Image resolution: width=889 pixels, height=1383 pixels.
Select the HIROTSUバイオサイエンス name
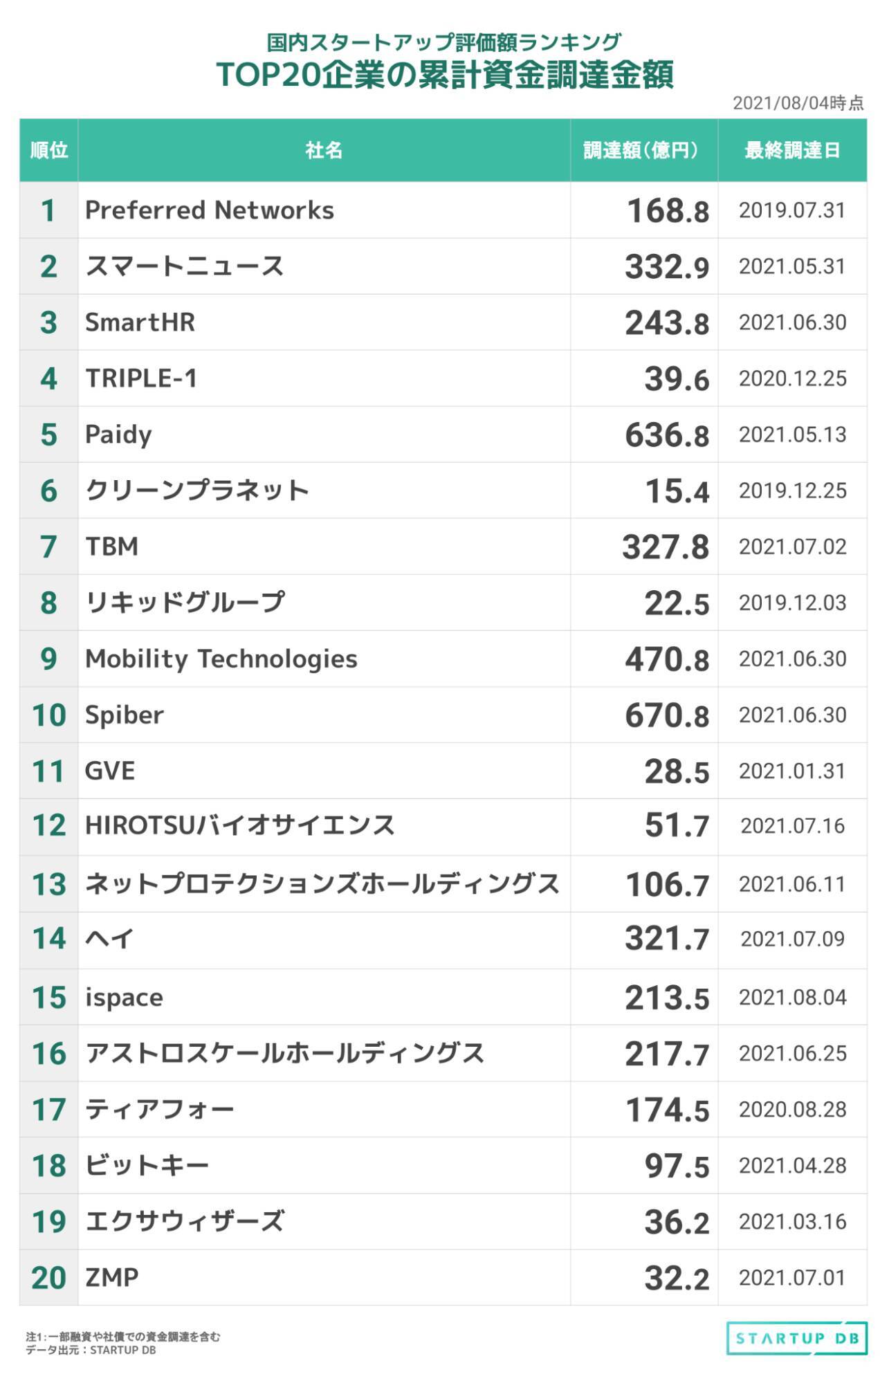(239, 825)
